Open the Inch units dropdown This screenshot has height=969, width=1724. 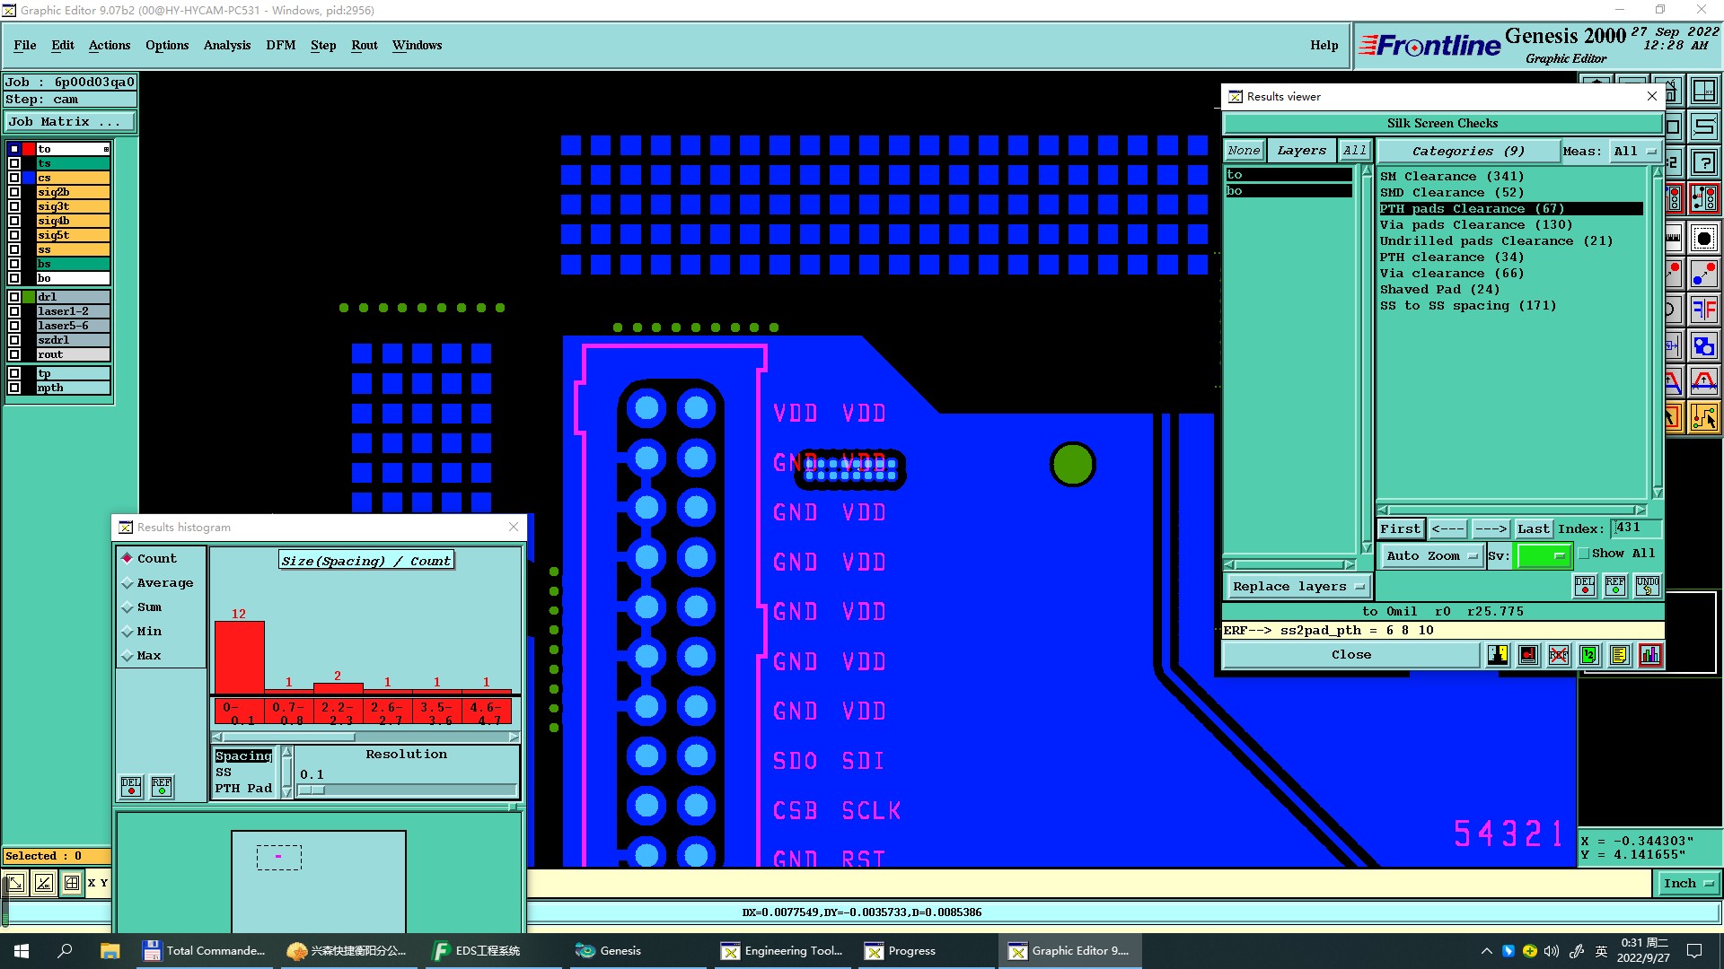(x=1688, y=884)
